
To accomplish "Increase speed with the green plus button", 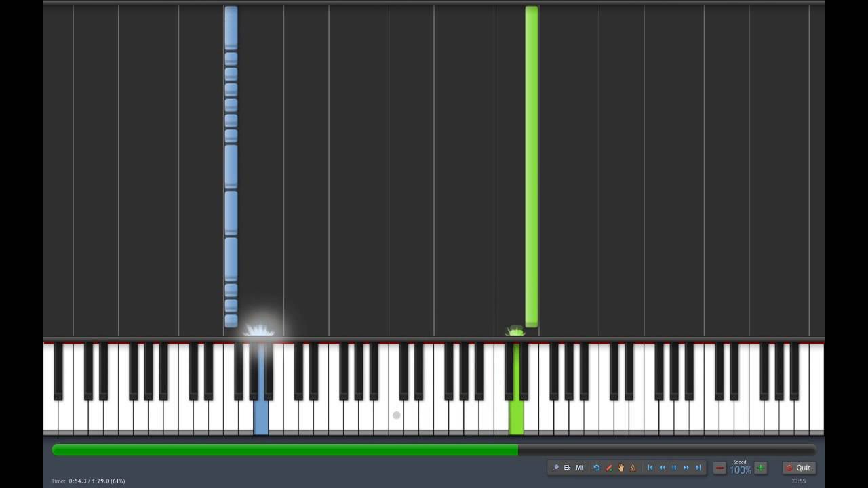I will [x=761, y=468].
